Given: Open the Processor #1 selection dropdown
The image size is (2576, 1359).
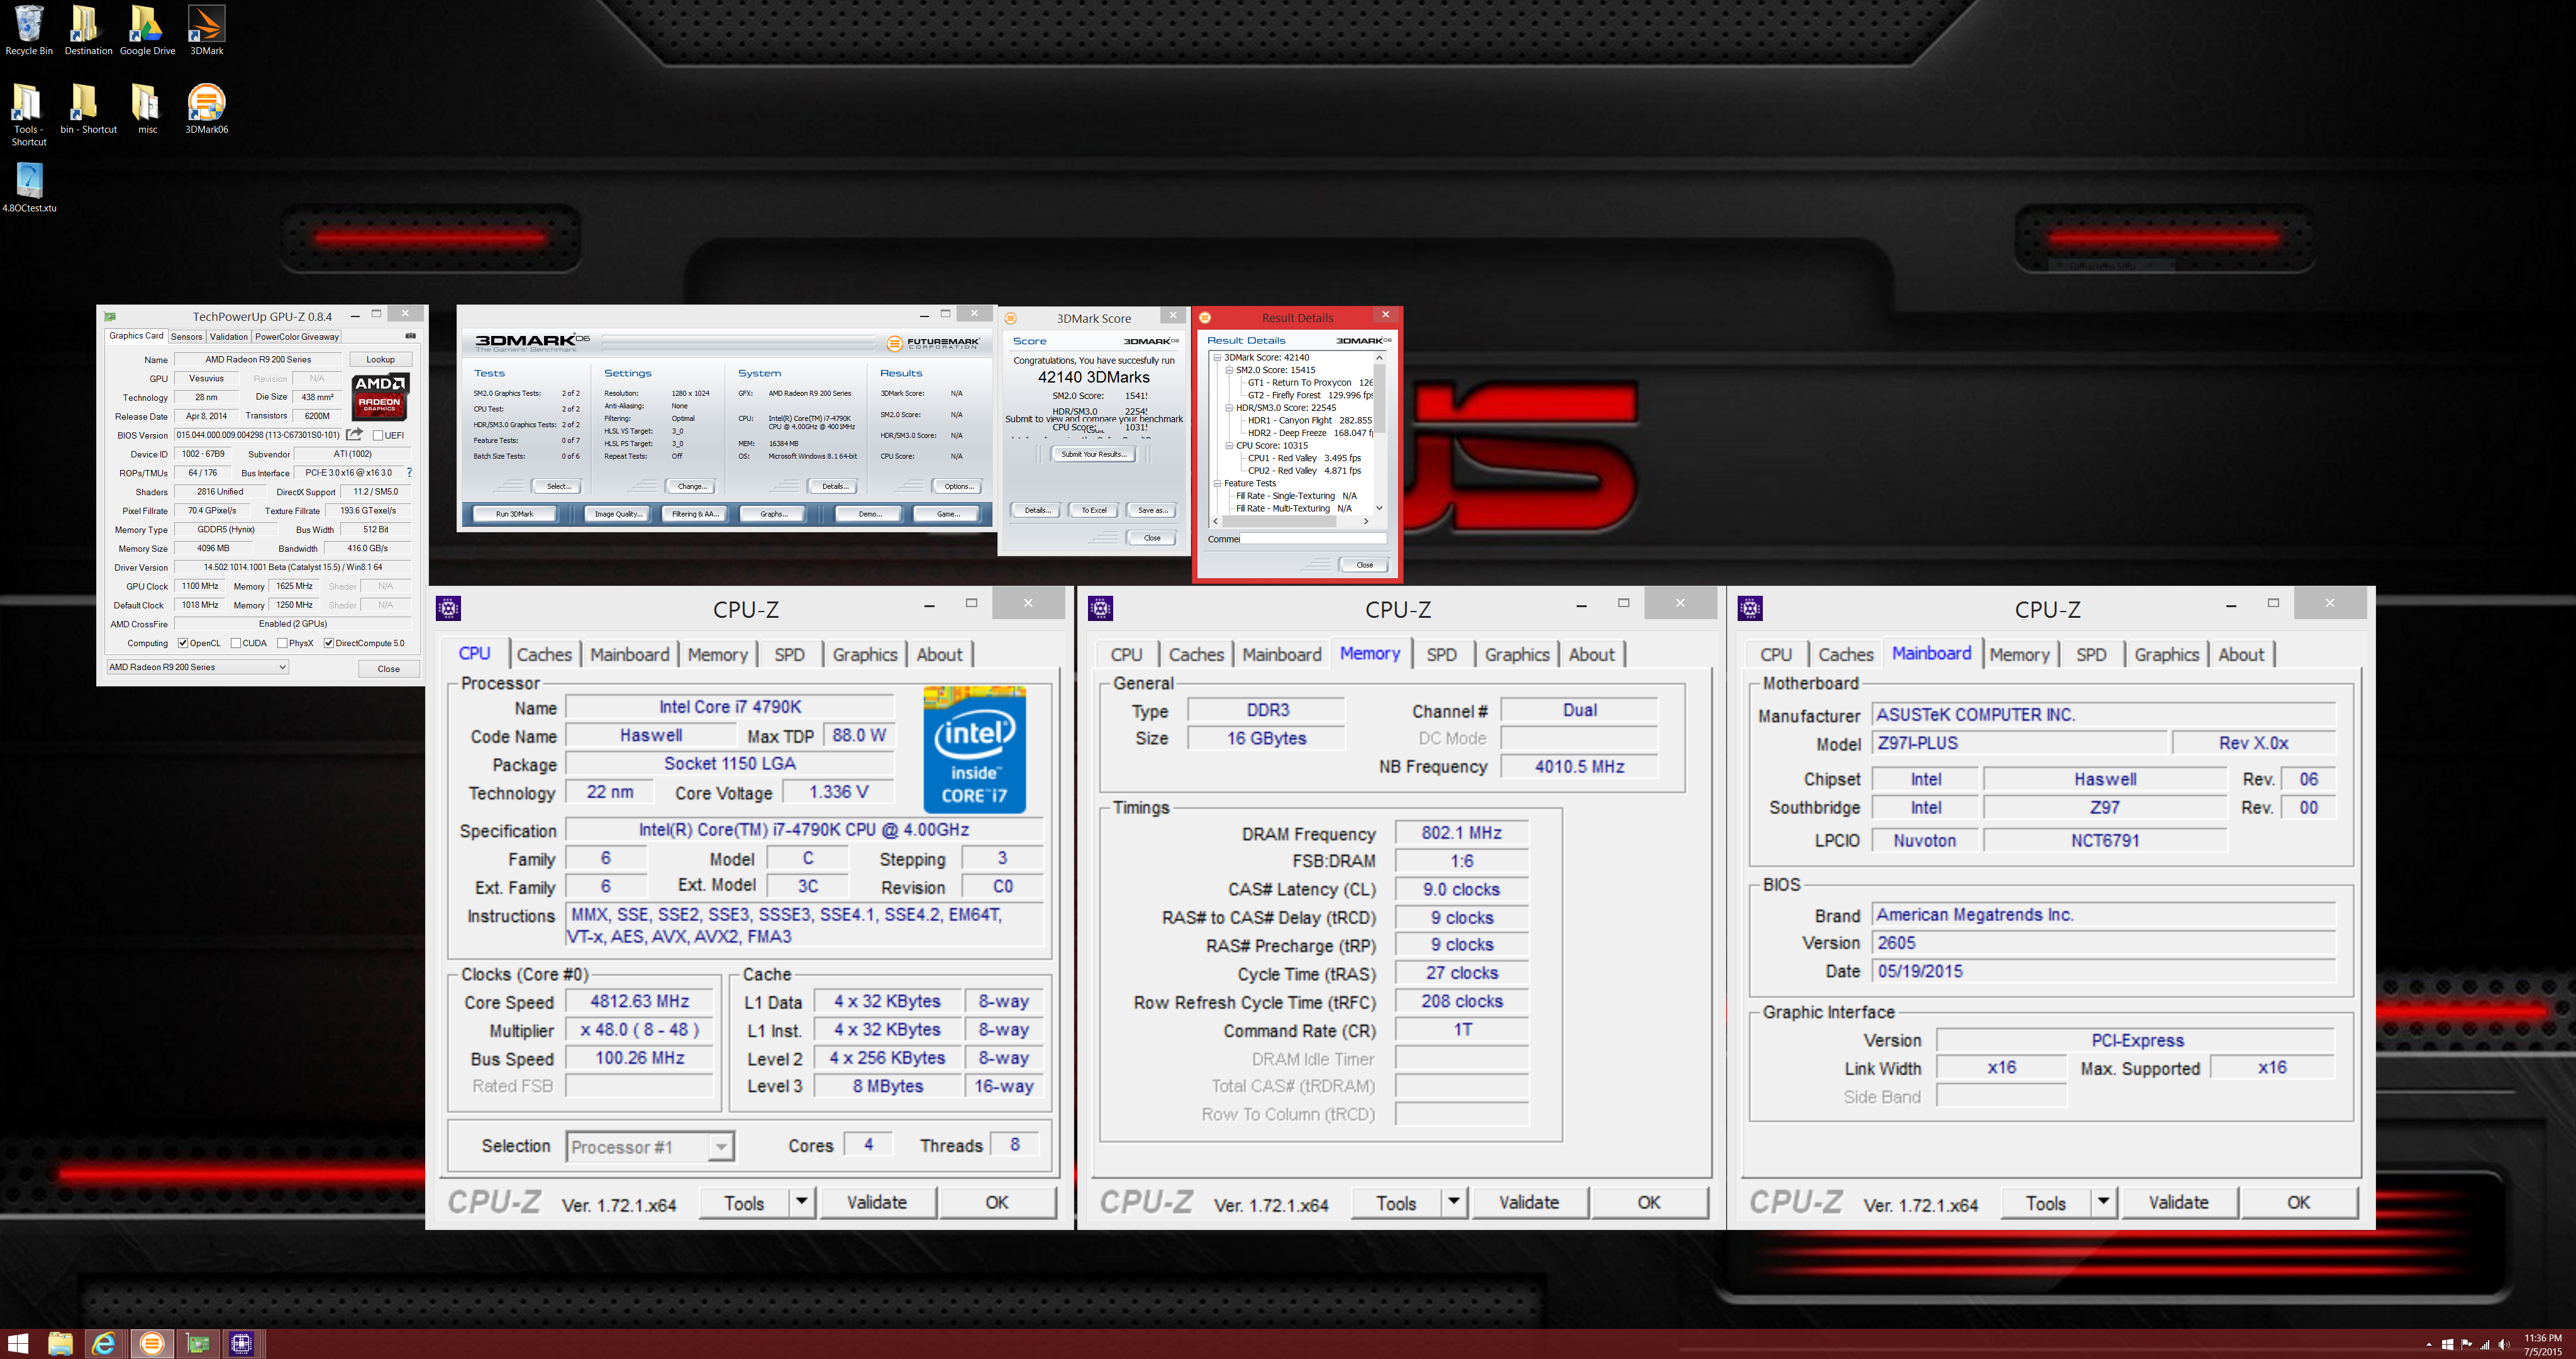Looking at the screenshot, I should click(650, 1147).
